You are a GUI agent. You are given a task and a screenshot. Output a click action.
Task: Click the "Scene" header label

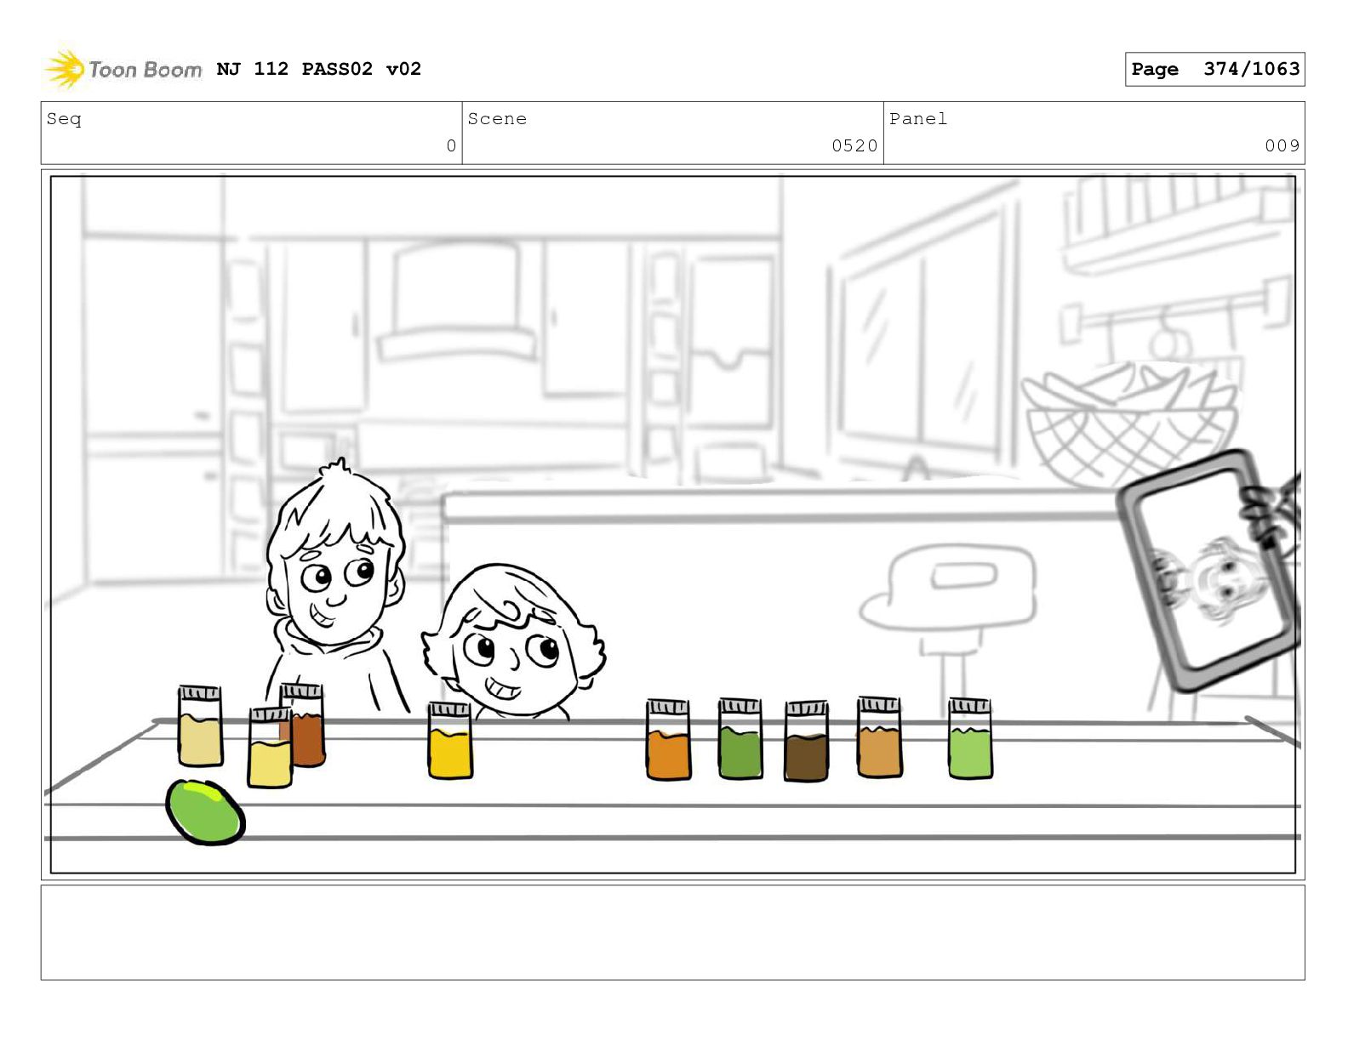click(x=497, y=119)
